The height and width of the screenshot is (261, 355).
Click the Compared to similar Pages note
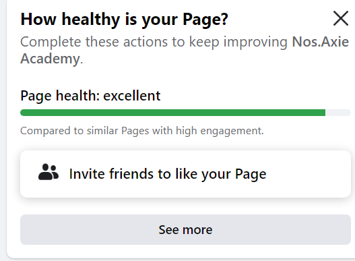point(142,131)
